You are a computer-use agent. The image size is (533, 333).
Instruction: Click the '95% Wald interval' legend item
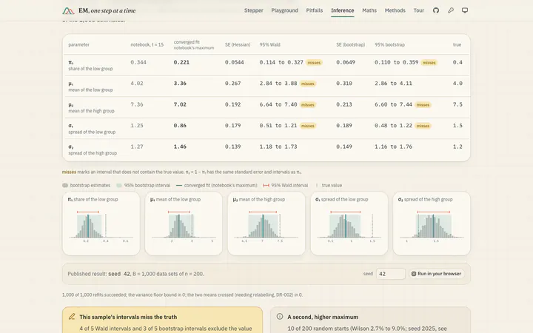pos(286,186)
